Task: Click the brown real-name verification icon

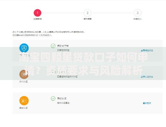Action: [24, 74]
